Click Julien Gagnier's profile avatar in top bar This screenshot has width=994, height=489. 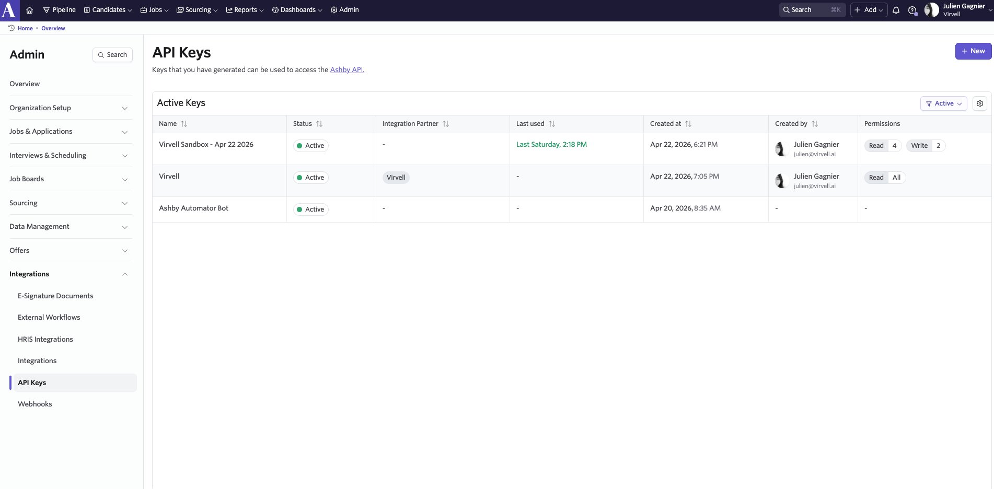pyautogui.click(x=931, y=10)
